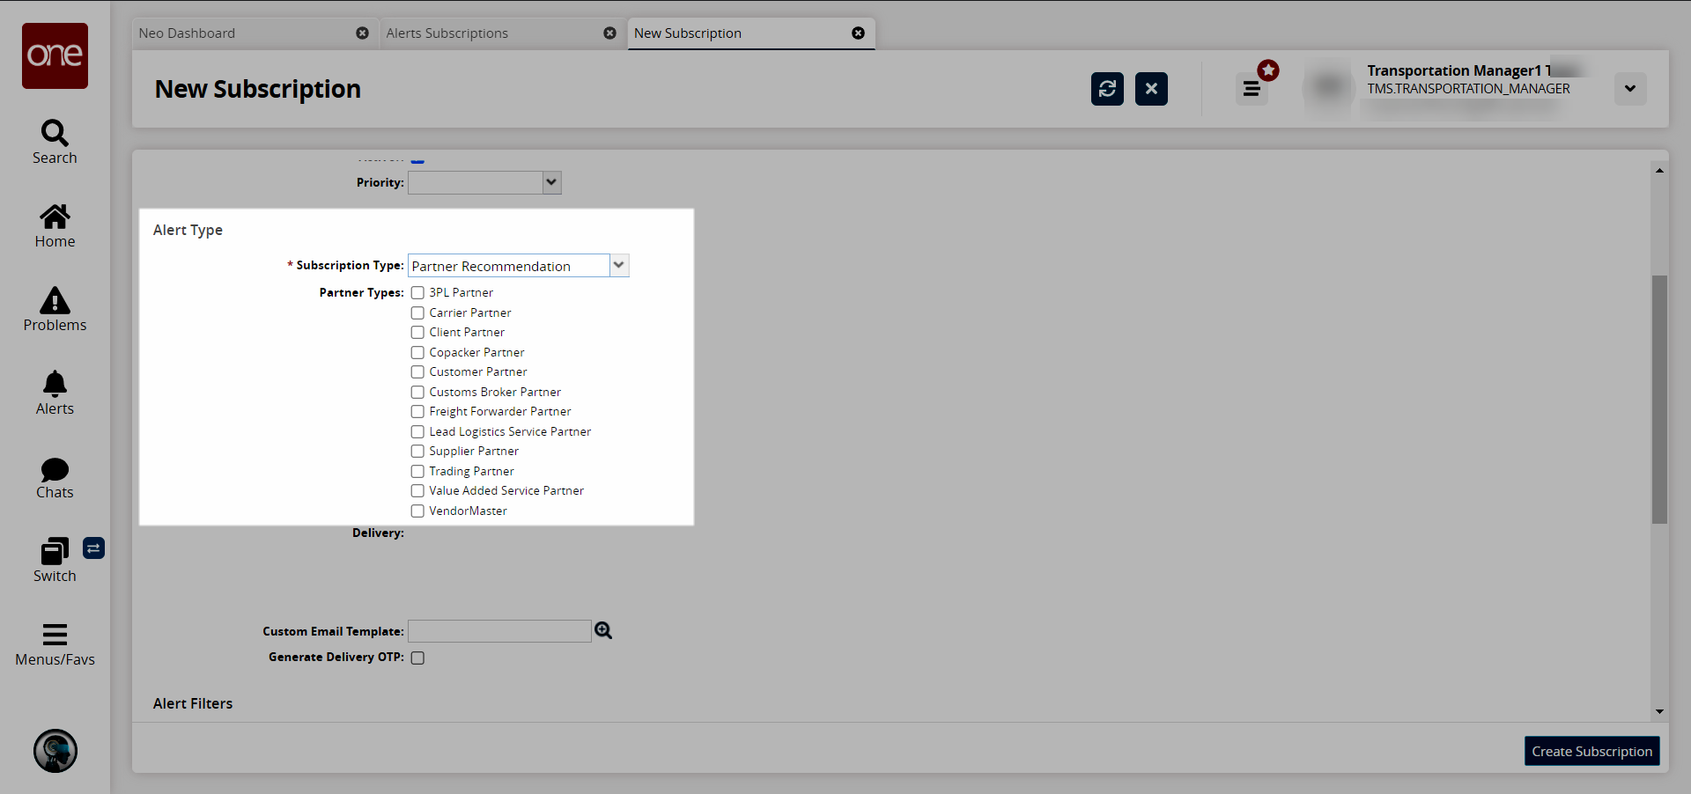Image resolution: width=1691 pixels, height=794 pixels.
Task: Click the Delivery field label
Action: (x=378, y=533)
